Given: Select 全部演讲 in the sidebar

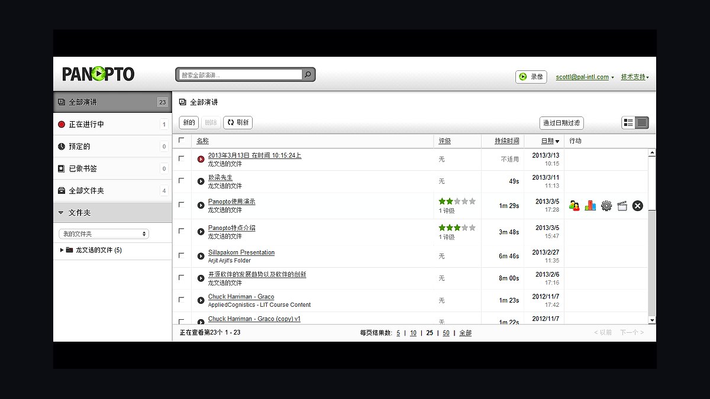Looking at the screenshot, I should [112, 102].
